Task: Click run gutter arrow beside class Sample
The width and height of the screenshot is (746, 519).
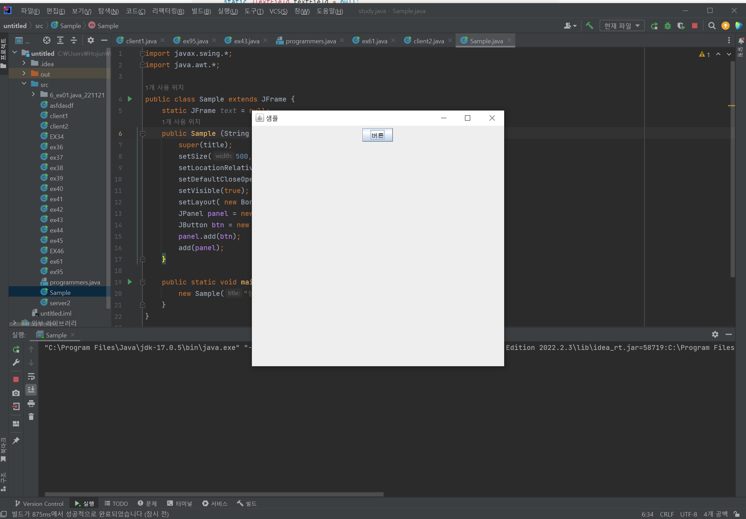Action: click(130, 99)
